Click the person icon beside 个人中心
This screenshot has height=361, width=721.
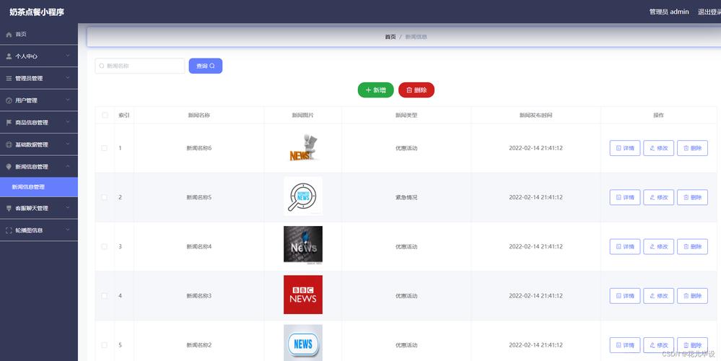(x=9, y=56)
